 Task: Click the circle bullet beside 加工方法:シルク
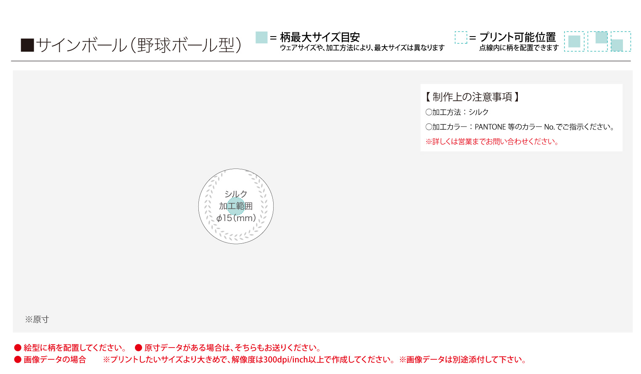click(x=429, y=112)
